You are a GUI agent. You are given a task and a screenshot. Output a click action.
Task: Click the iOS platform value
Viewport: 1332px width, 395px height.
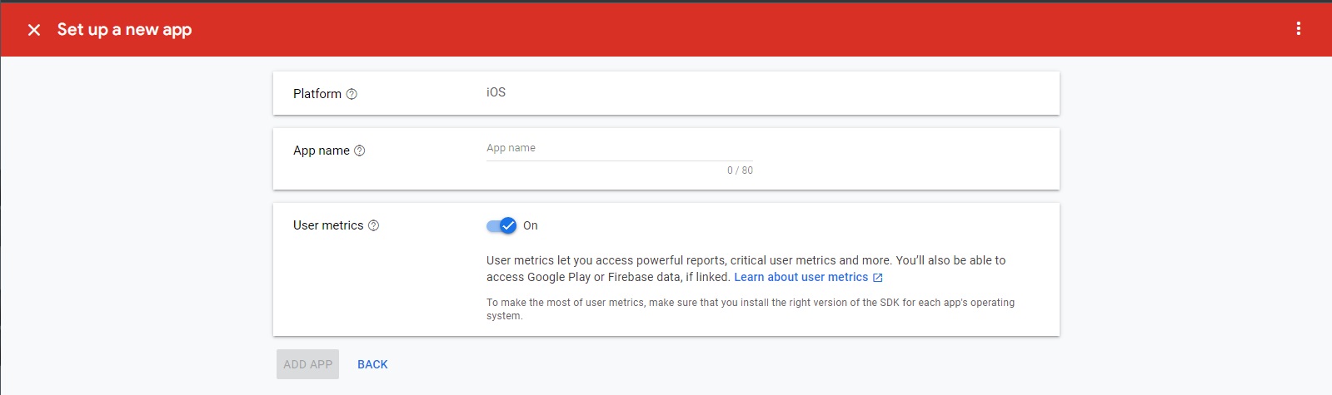(496, 92)
